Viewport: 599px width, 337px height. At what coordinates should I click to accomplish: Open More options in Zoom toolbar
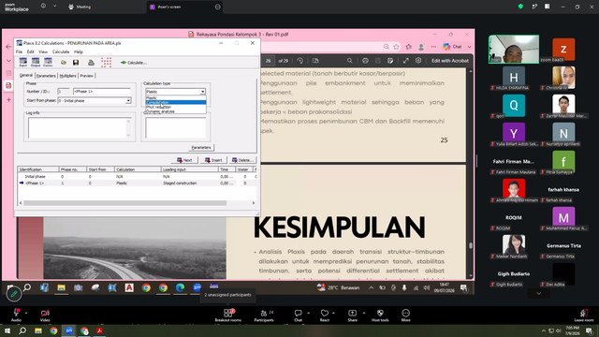[405, 315]
